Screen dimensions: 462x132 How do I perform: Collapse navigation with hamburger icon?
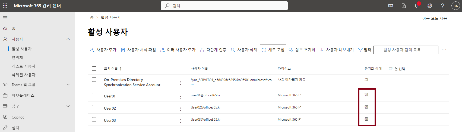tap(5, 18)
